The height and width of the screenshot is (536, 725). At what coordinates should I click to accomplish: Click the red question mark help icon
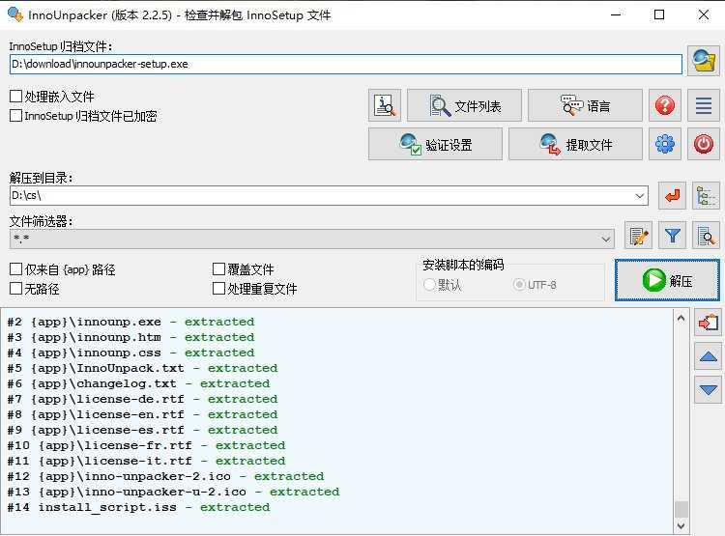pos(664,105)
